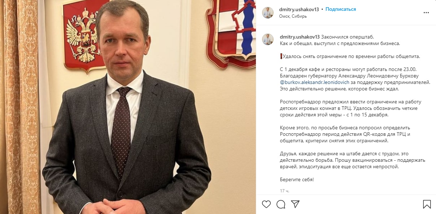Open dmitry.ushakov13 profile from header username
The image size is (436, 214).
coord(299,9)
